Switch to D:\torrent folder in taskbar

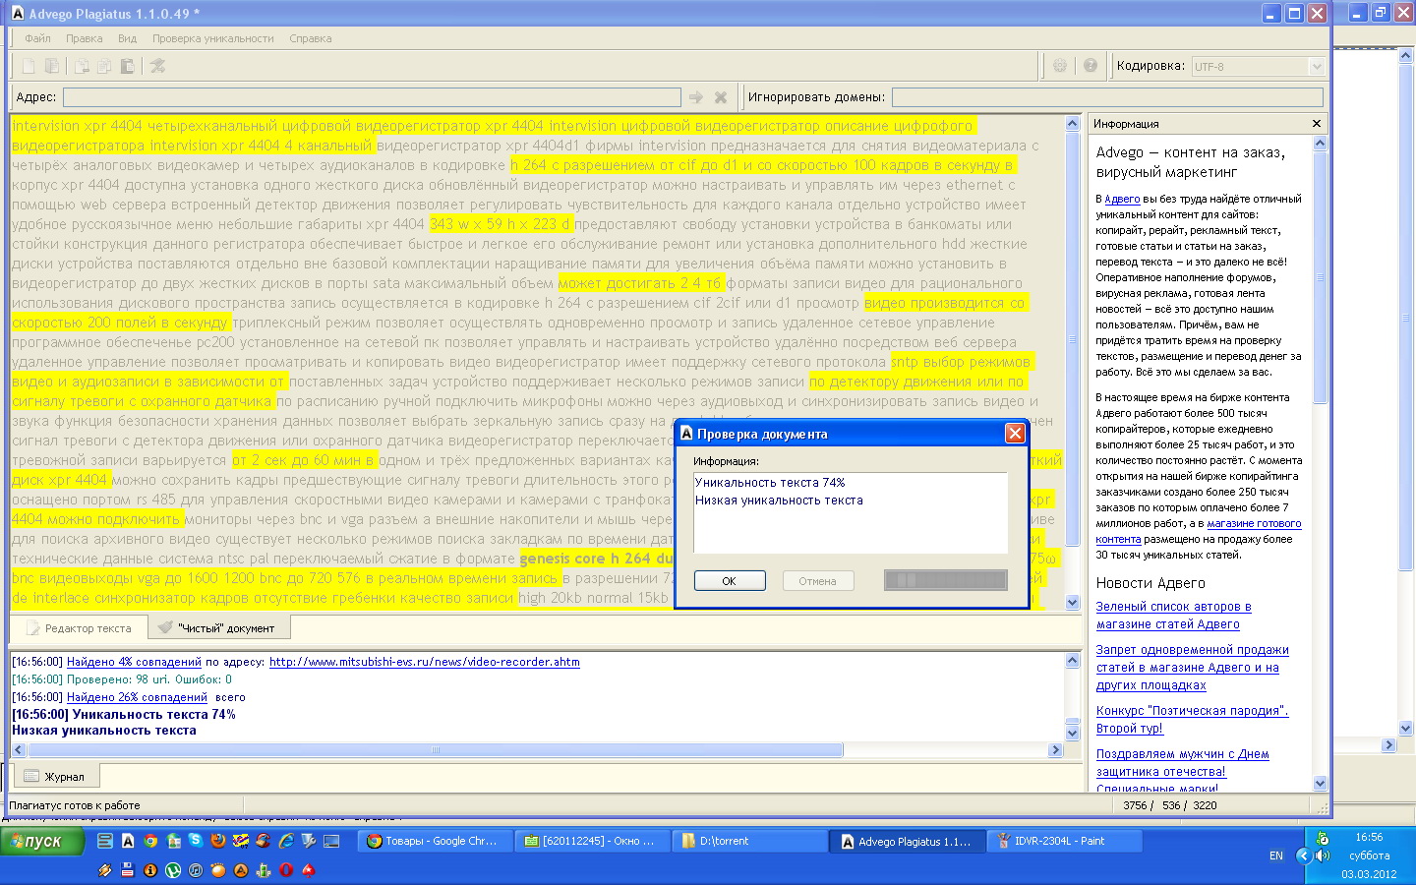(748, 841)
